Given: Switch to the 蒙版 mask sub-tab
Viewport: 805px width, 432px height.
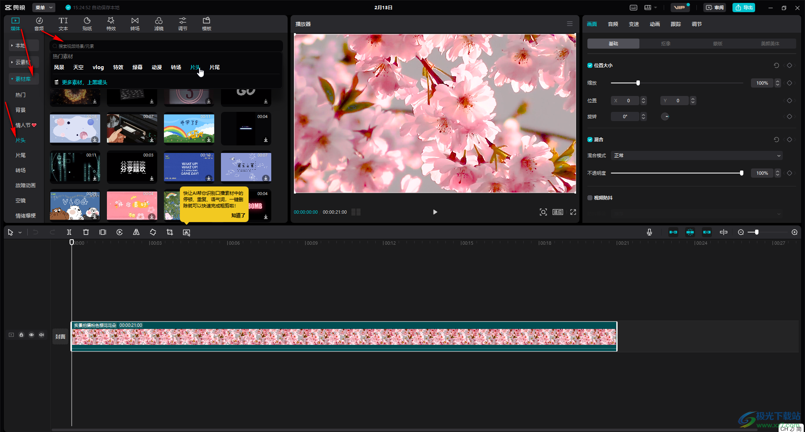Looking at the screenshot, I should click(718, 44).
